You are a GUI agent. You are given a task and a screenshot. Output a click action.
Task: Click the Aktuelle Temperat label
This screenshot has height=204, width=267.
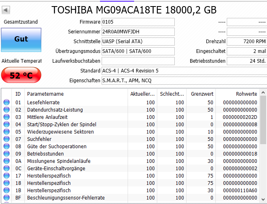coord(22,61)
